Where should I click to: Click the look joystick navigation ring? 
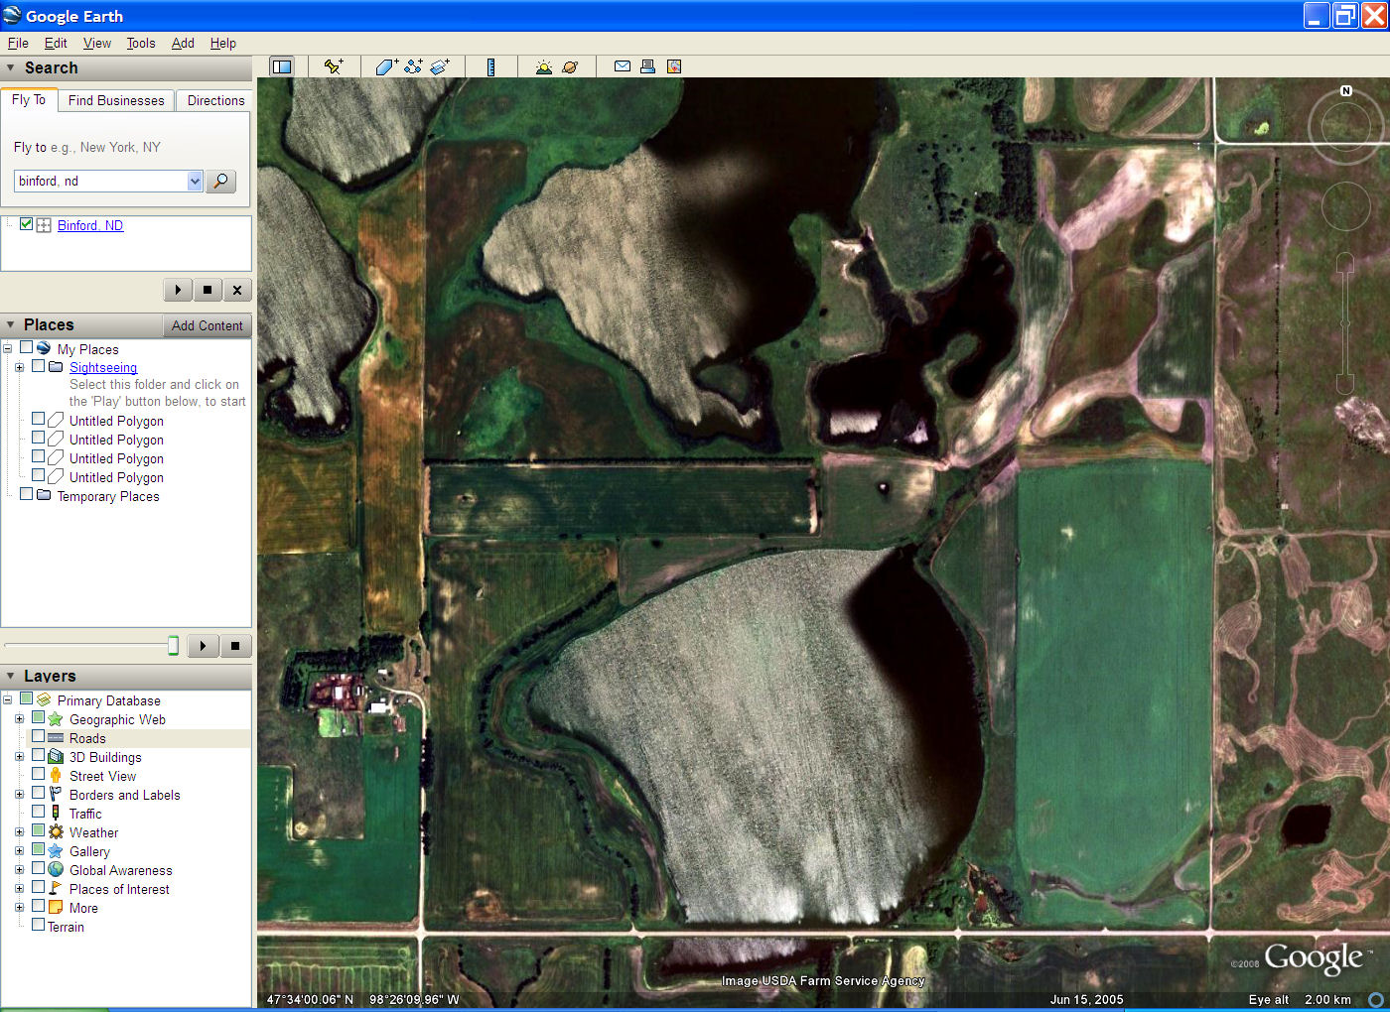point(1346,127)
